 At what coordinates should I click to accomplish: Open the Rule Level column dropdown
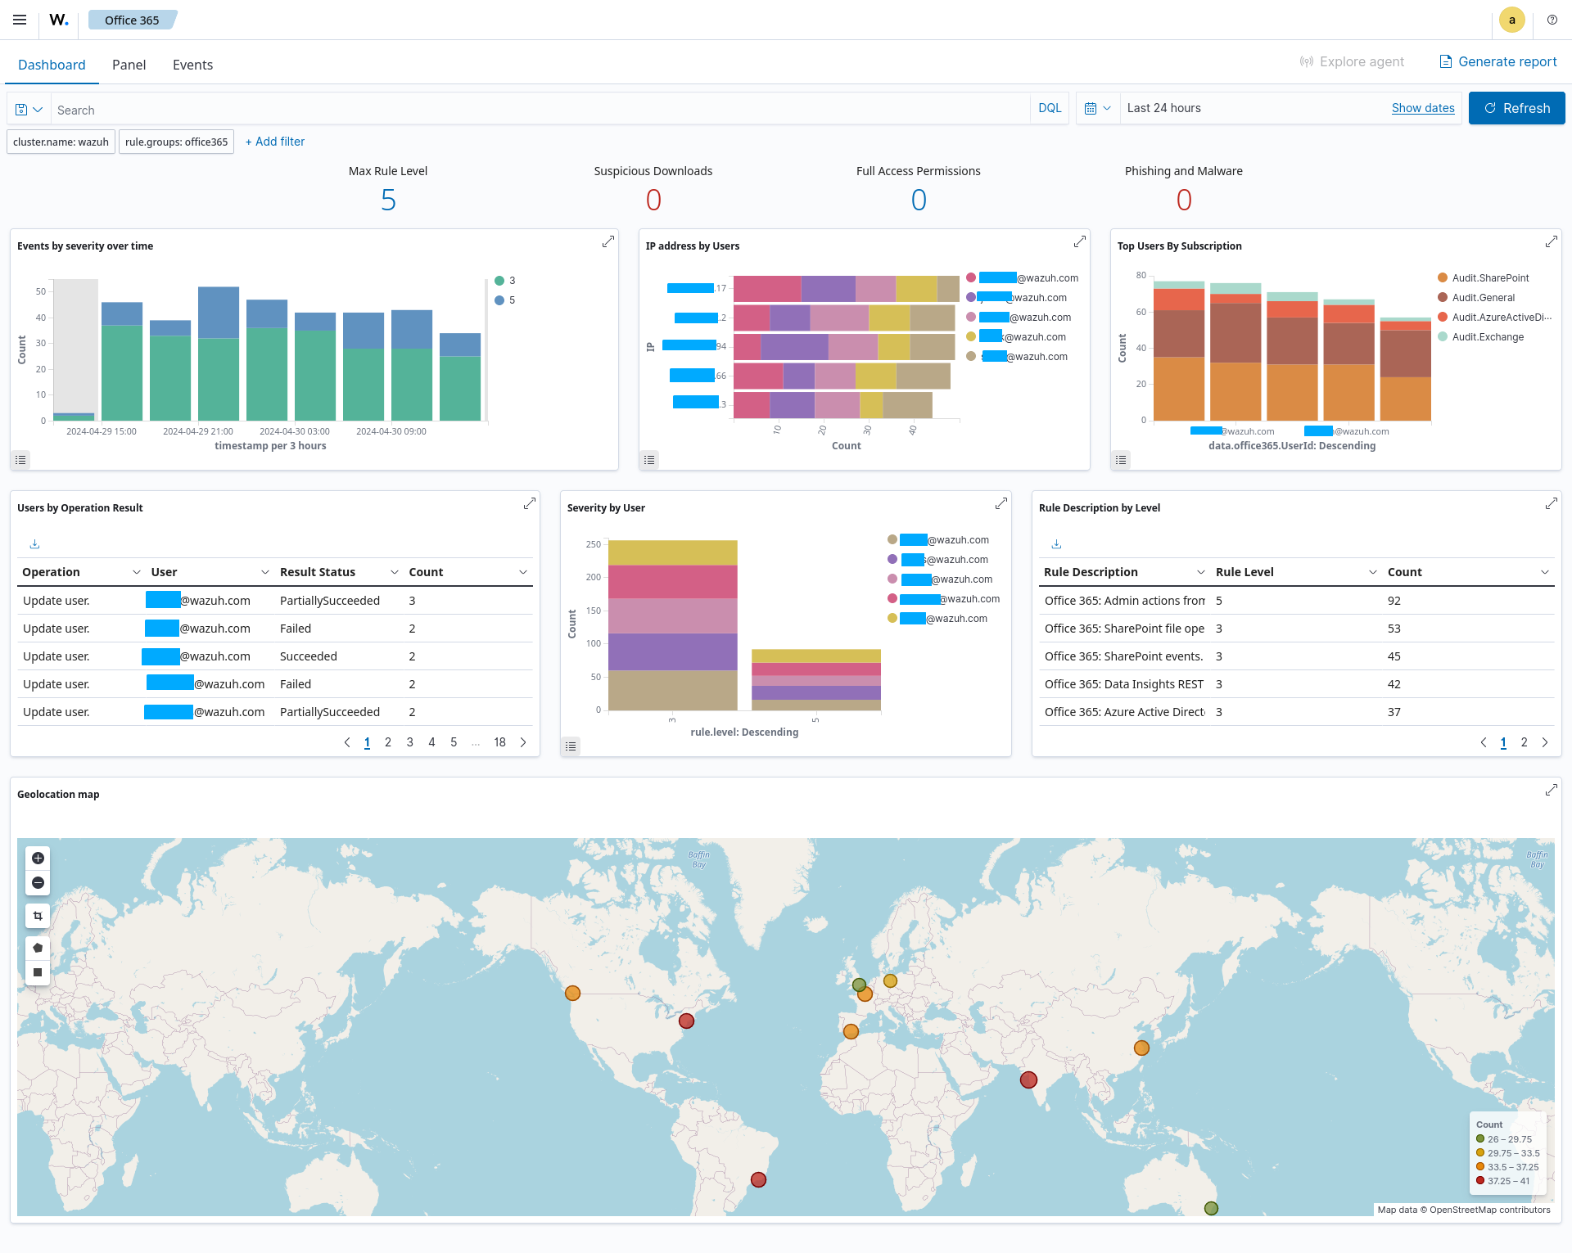[x=1372, y=572]
